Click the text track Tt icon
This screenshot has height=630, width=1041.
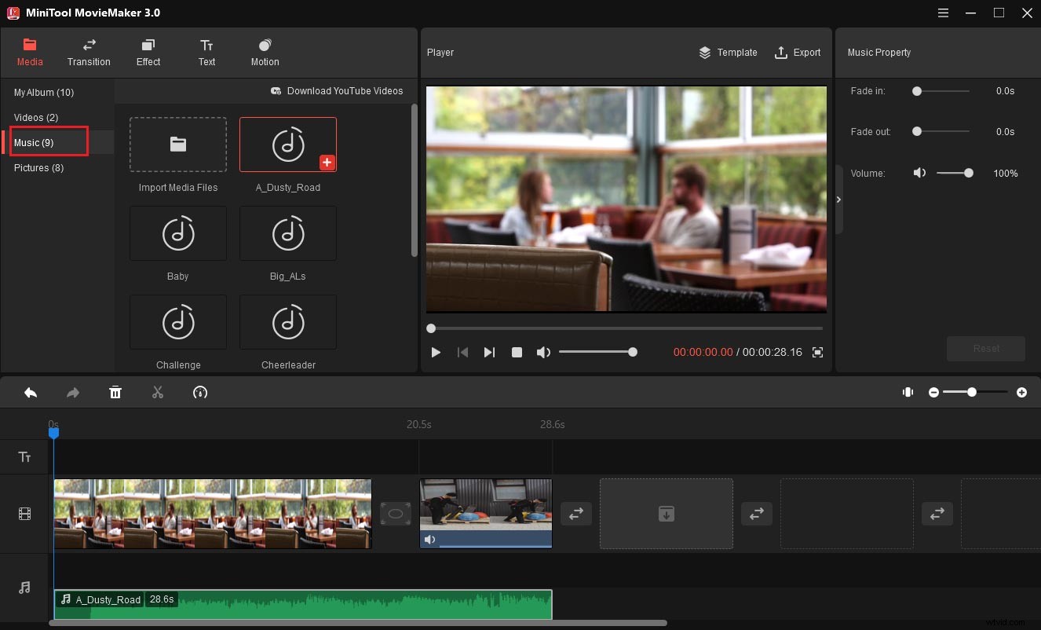point(24,456)
